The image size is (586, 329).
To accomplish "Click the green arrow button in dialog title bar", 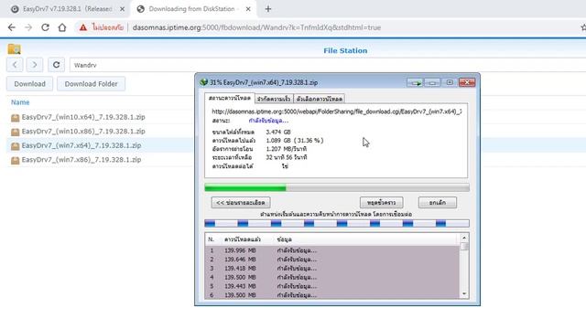I will (415, 82).
